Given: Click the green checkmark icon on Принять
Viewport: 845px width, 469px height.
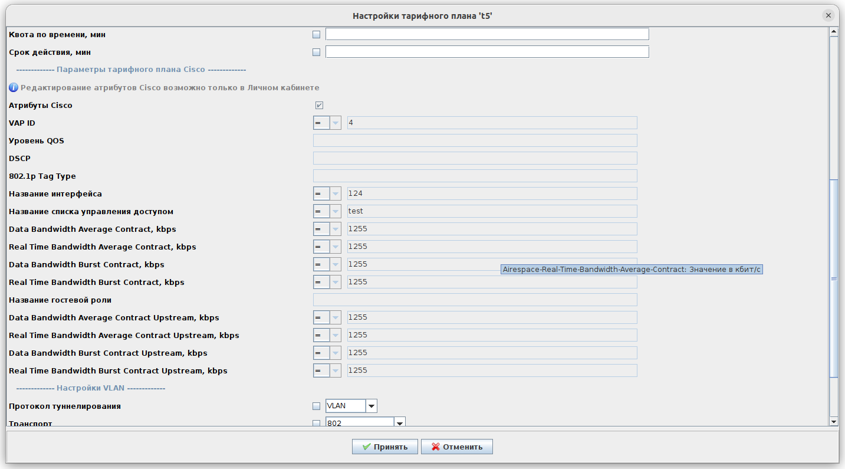Looking at the screenshot, I should (x=366, y=447).
